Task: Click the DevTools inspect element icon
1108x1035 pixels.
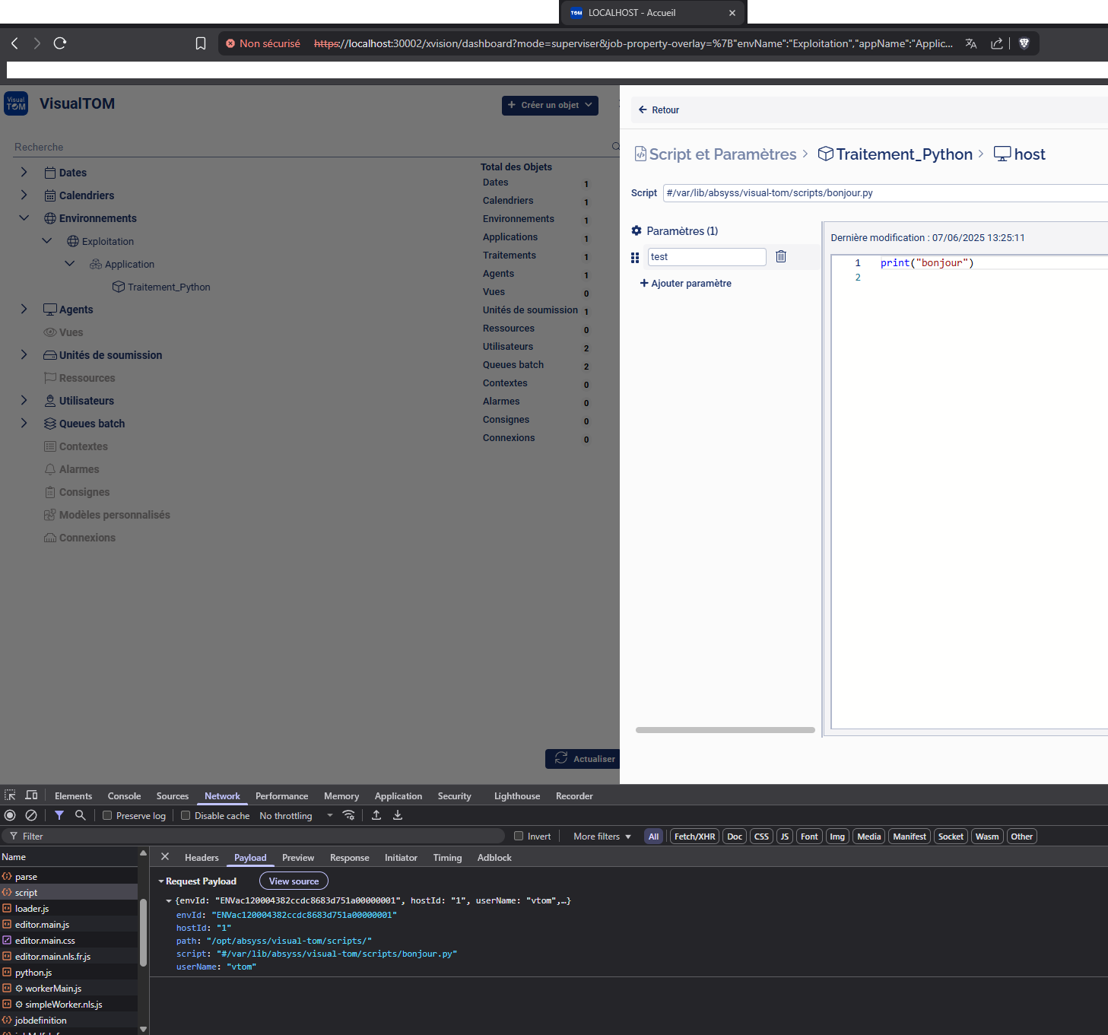Action: click(x=10, y=795)
